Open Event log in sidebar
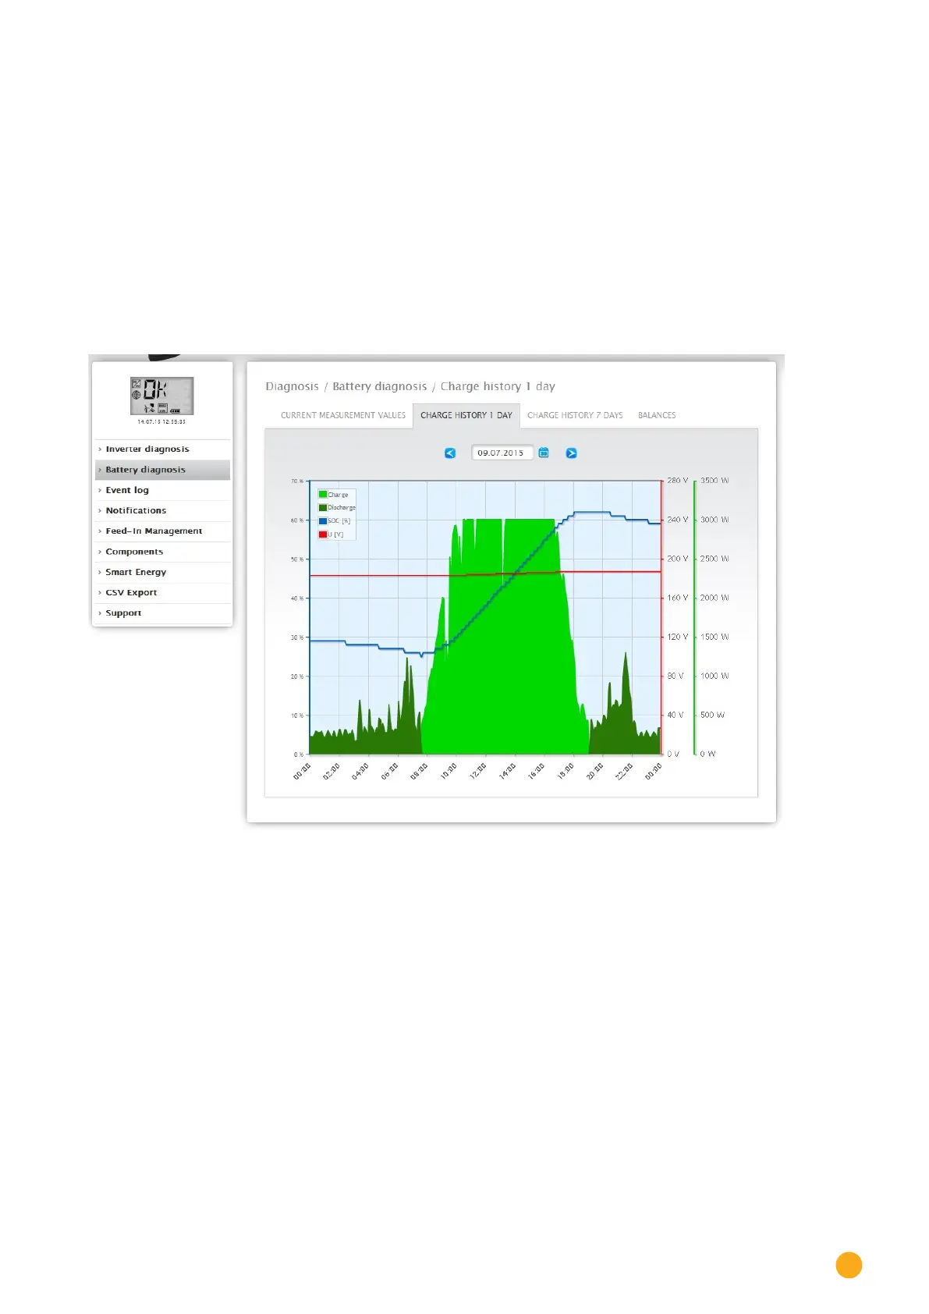The width and height of the screenshot is (929, 1314). [162, 490]
